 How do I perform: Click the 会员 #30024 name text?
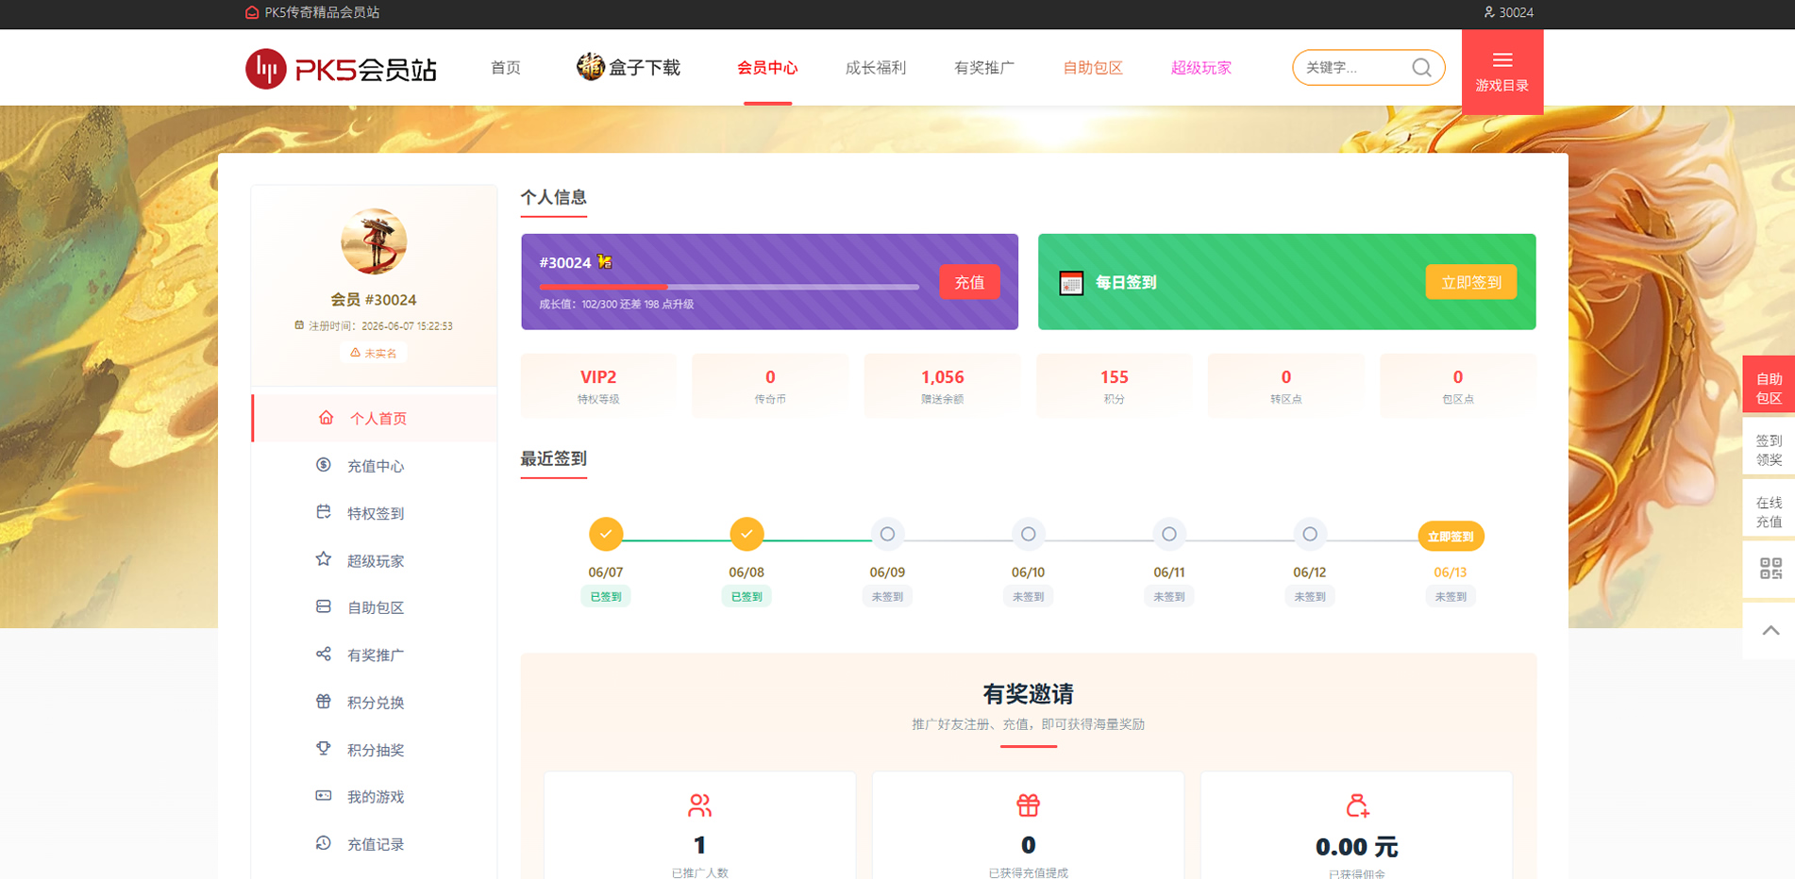click(x=374, y=300)
